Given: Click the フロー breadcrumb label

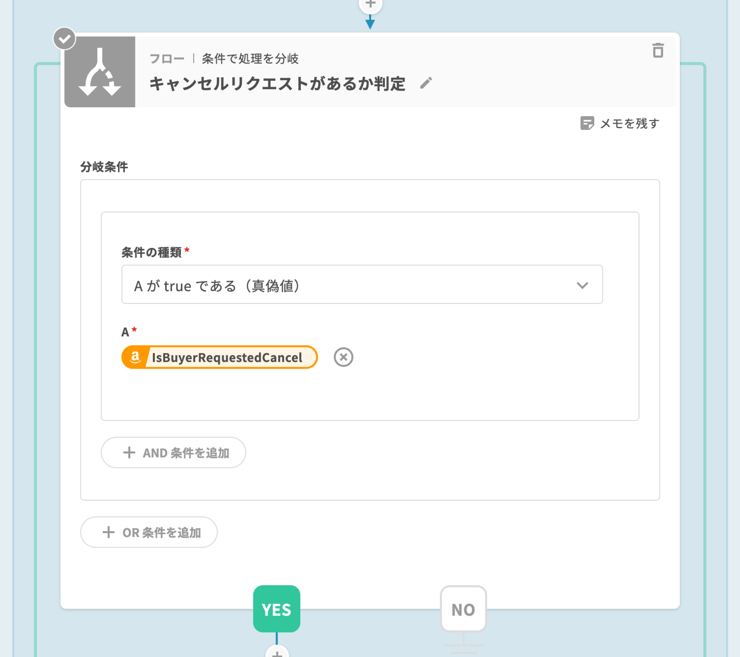Looking at the screenshot, I should [x=167, y=59].
